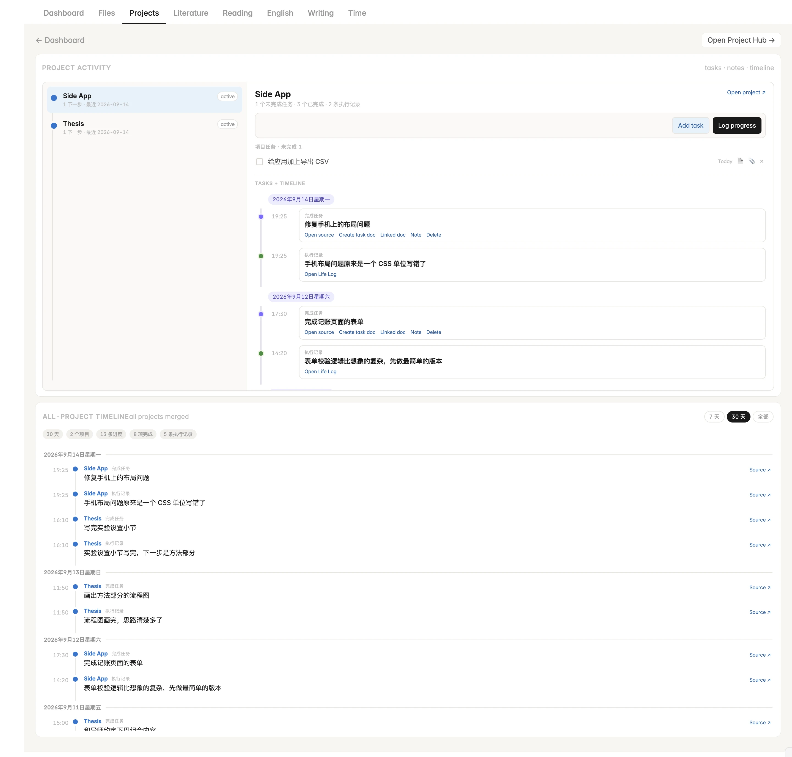Click the paperclip attachment icon on the CSV task
792x757 pixels.
(x=752, y=161)
